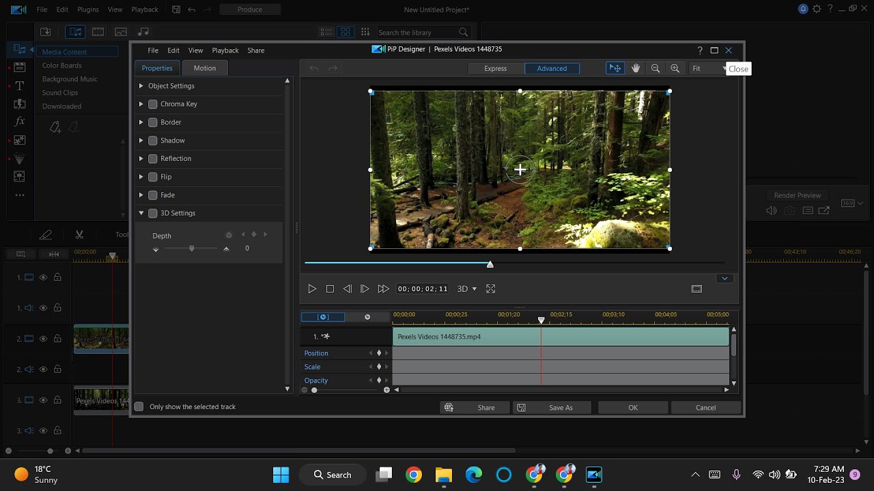Open the 3D mode dropdown

(467, 289)
